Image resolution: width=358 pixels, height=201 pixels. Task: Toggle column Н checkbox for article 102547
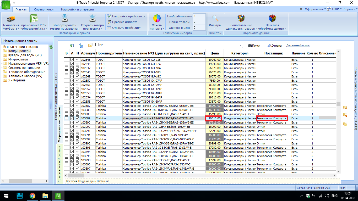tap(78, 68)
